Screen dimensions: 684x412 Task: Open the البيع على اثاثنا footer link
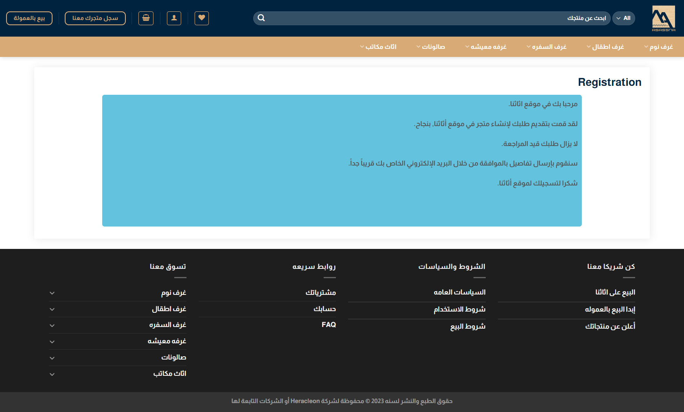[615, 292]
